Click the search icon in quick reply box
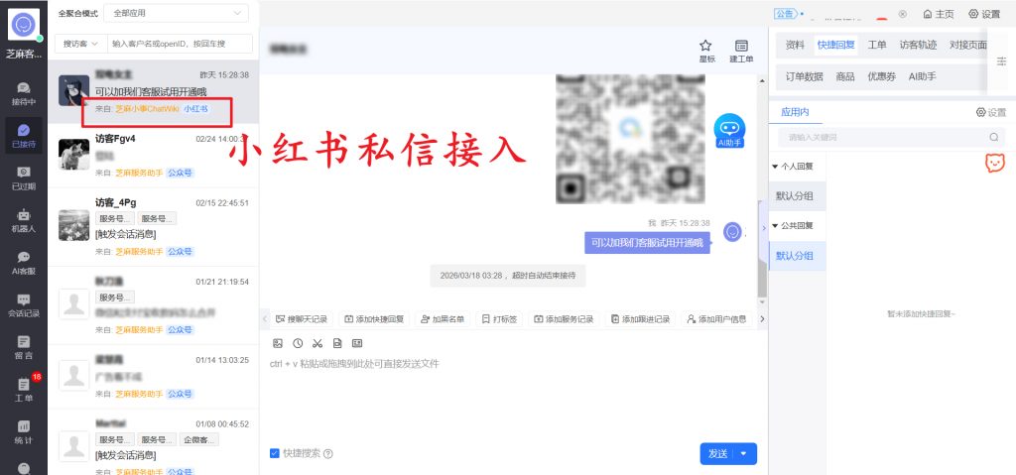This screenshot has width=1016, height=475. point(994,138)
